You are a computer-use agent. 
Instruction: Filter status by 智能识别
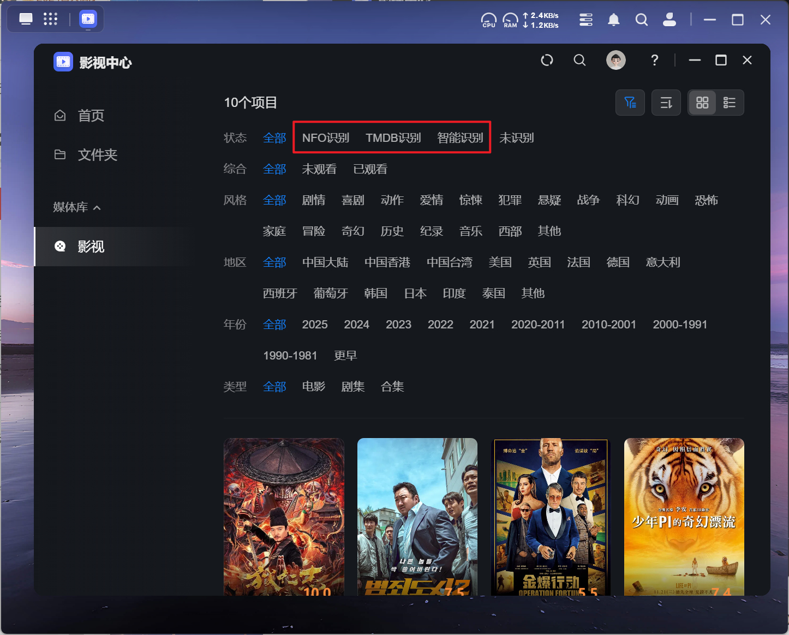point(460,138)
